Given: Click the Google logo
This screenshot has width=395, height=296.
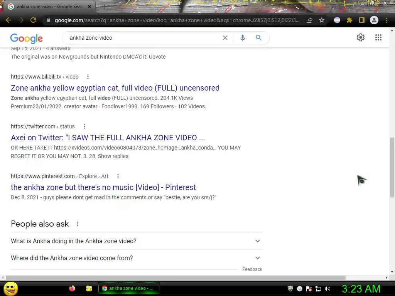Looking at the screenshot, I should pos(27,38).
